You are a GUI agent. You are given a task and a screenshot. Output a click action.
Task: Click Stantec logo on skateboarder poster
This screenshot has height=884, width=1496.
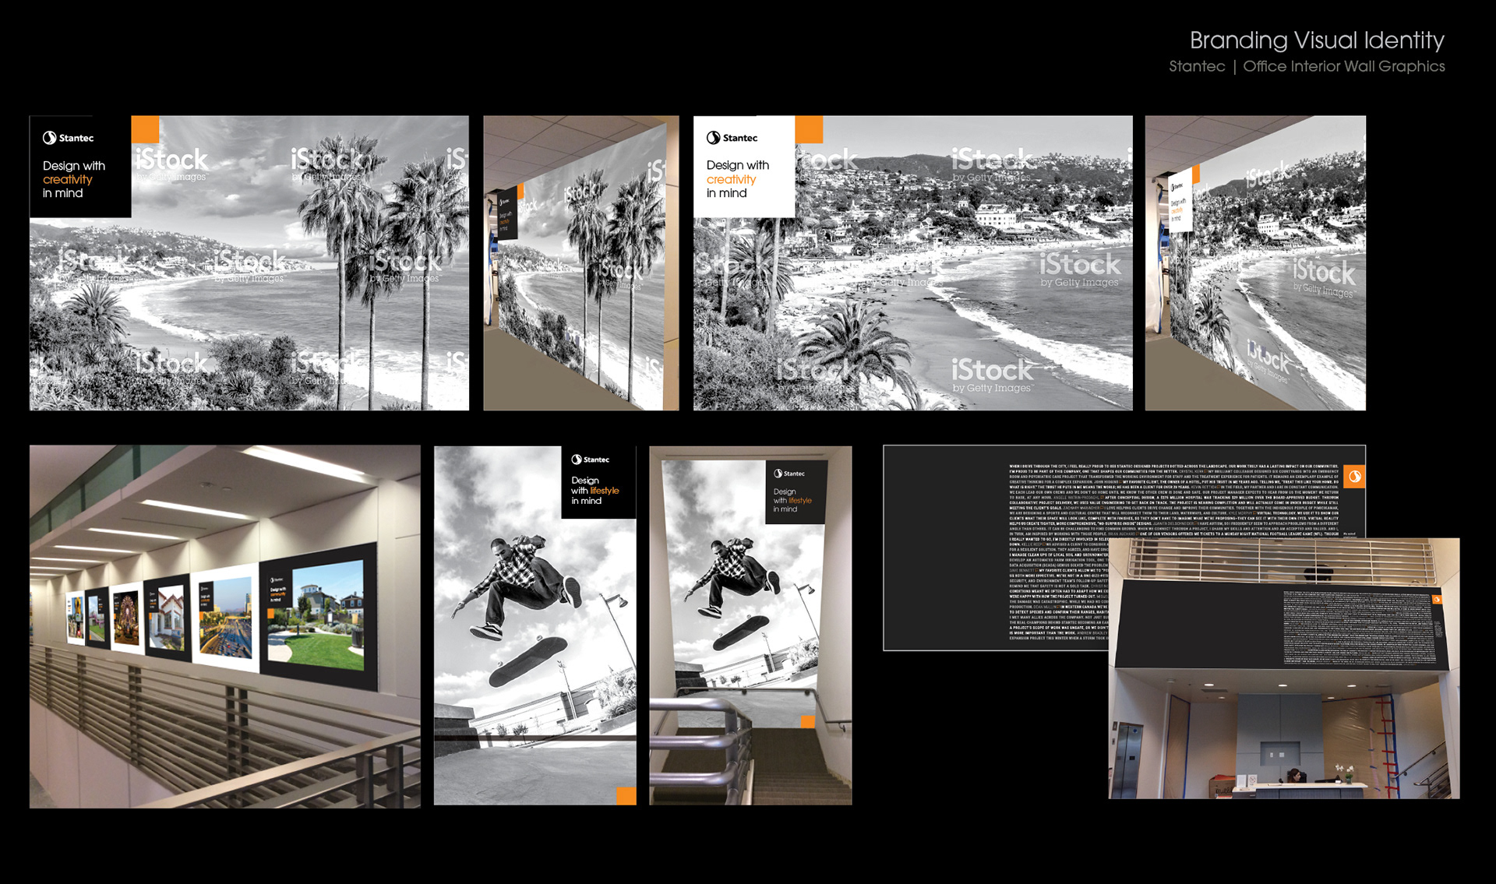click(591, 460)
